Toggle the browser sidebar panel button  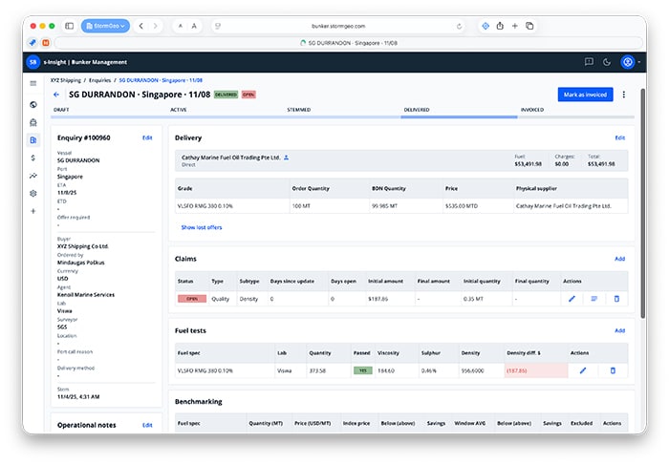(x=69, y=26)
